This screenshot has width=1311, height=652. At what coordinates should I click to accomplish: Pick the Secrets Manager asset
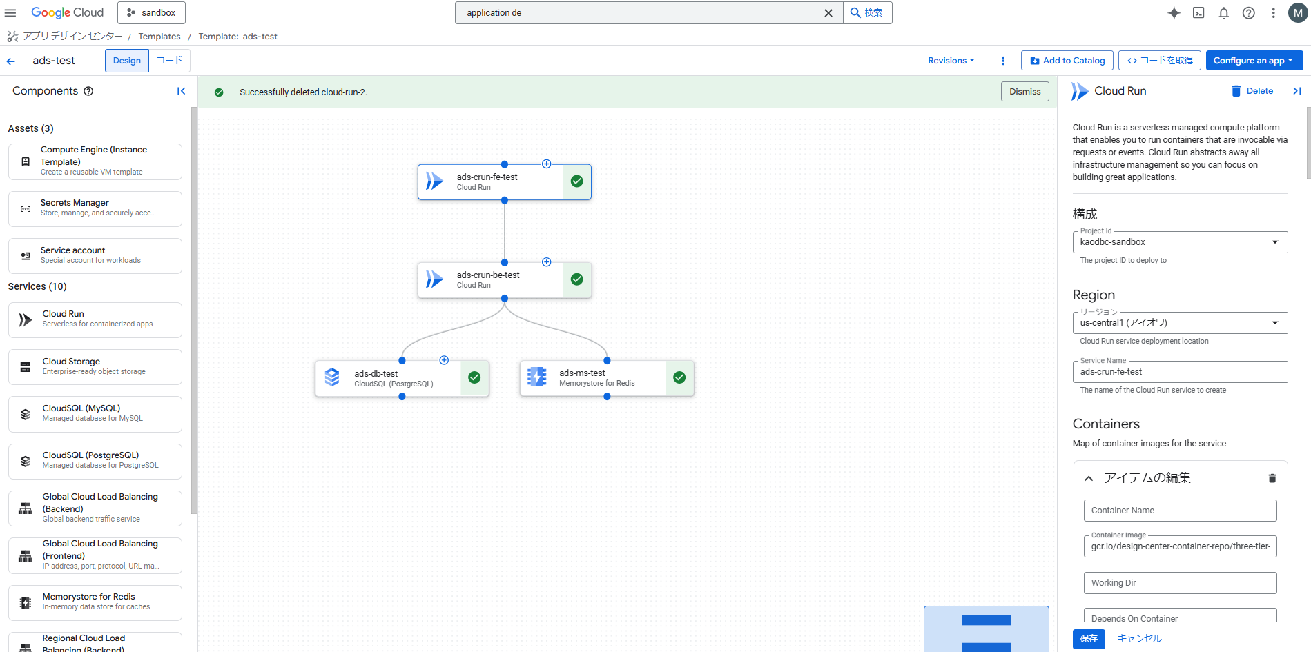(x=95, y=209)
